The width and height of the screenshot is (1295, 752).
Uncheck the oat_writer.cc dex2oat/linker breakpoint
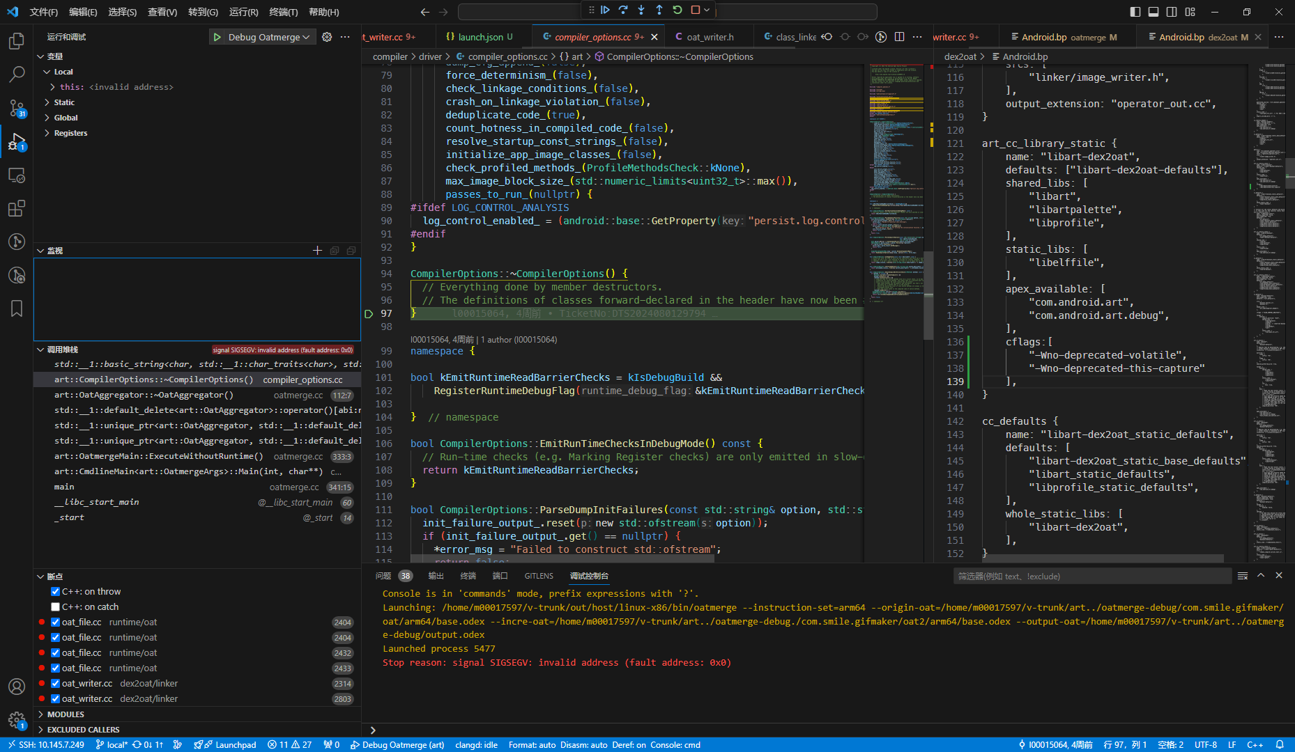click(x=55, y=683)
